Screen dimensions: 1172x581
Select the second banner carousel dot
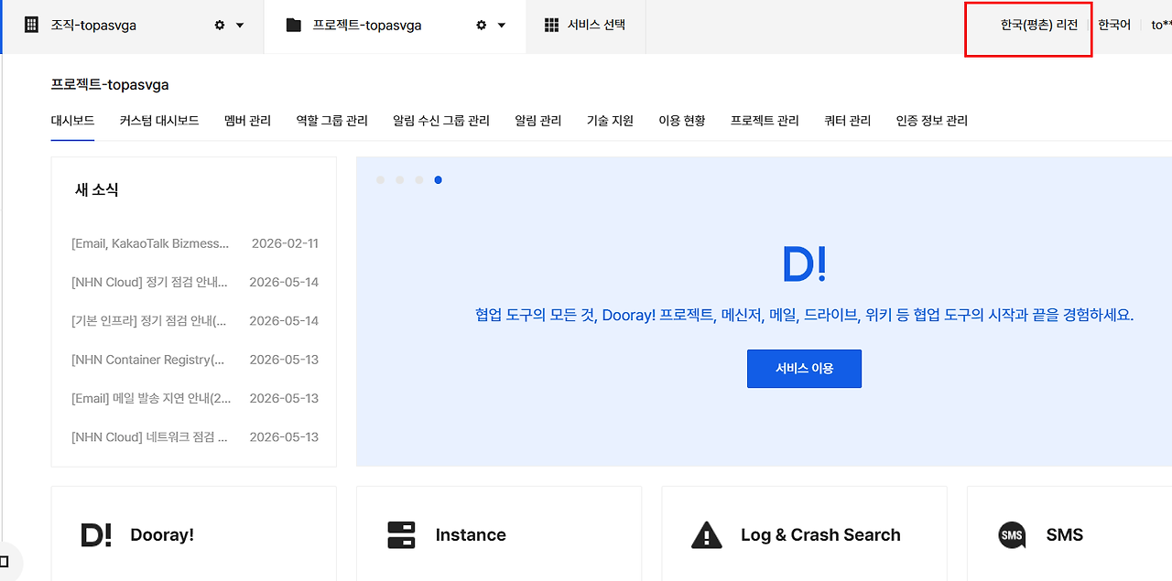click(399, 180)
